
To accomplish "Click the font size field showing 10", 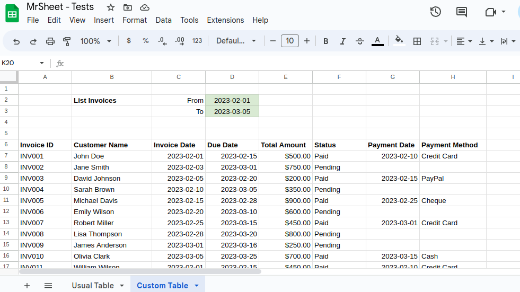I will tap(290, 41).
